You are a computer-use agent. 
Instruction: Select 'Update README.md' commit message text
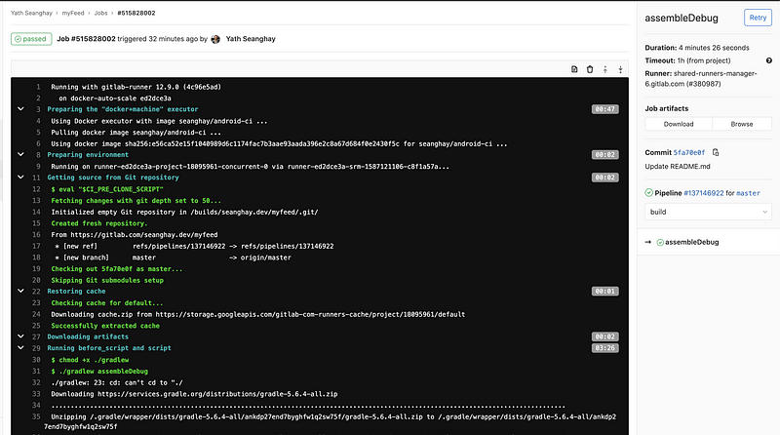[678, 166]
